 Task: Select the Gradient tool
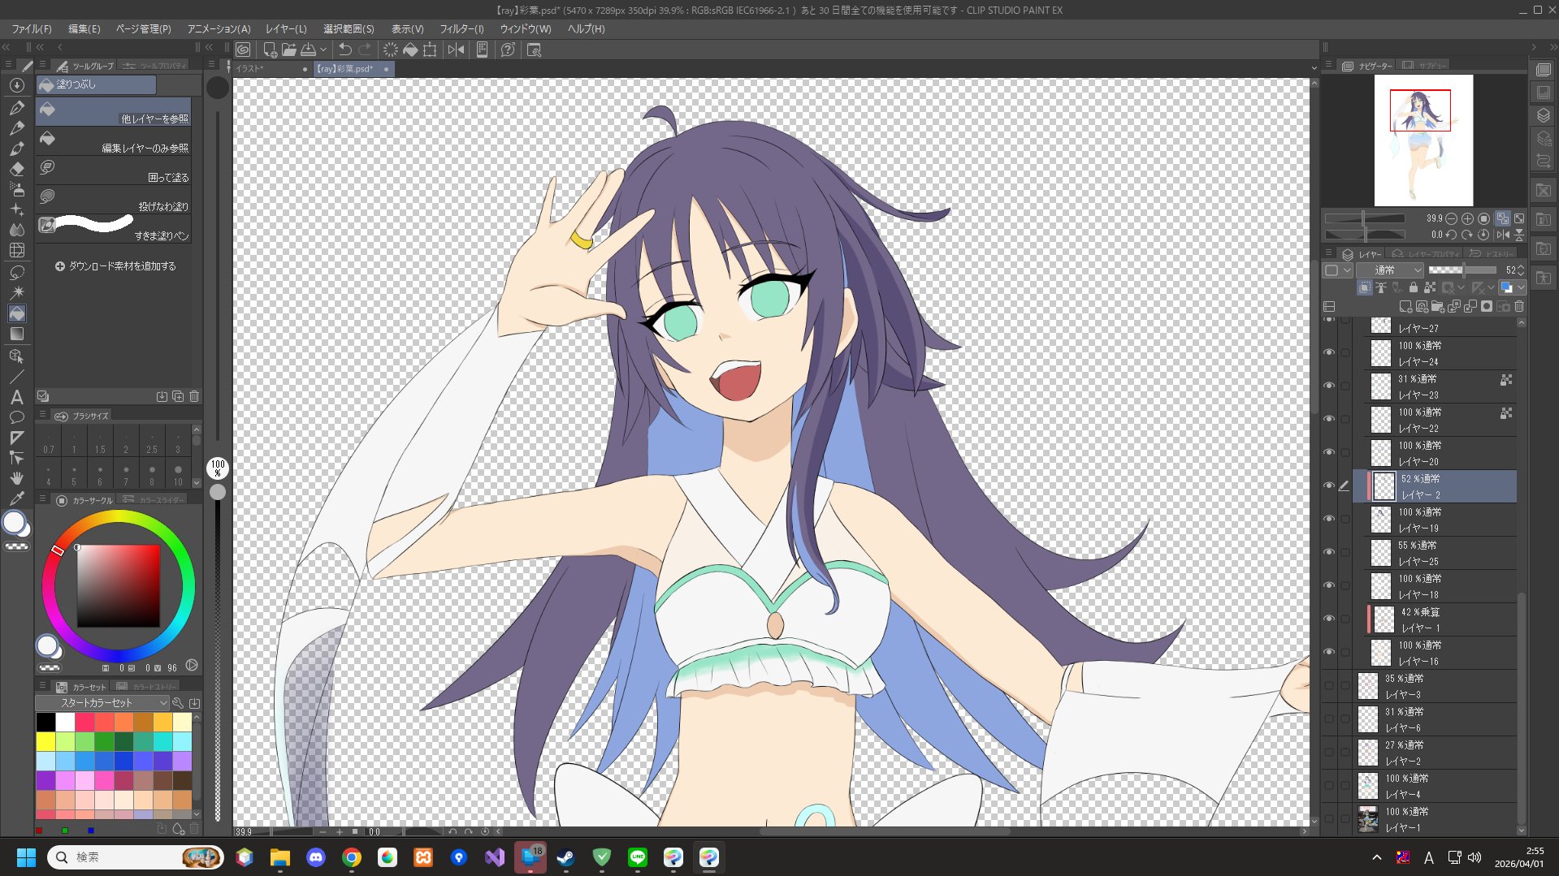[x=17, y=334]
